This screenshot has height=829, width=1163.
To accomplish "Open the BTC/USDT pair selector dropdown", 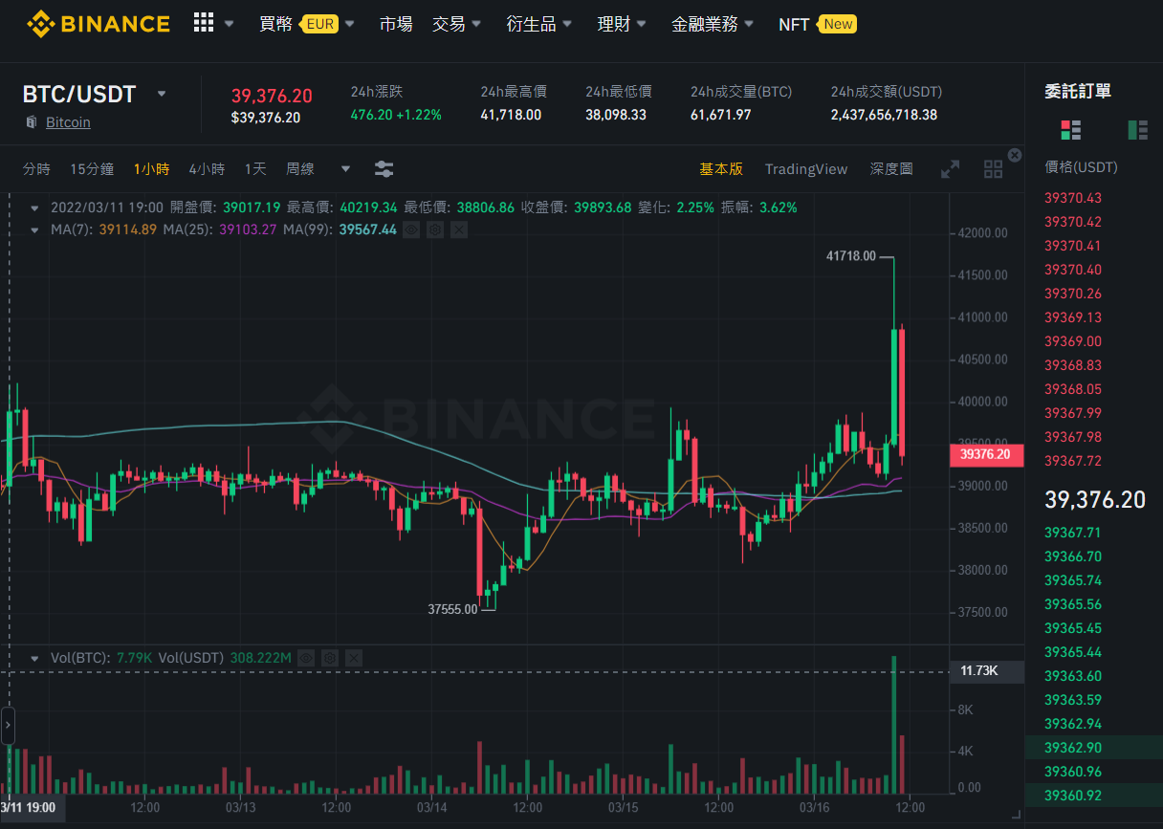I will coord(162,94).
